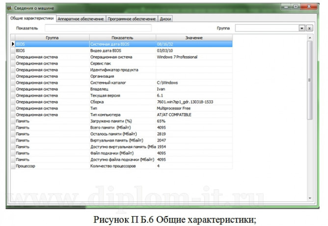Click the value 1954
This screenshot has width=328, height=226.
point(161,147)
